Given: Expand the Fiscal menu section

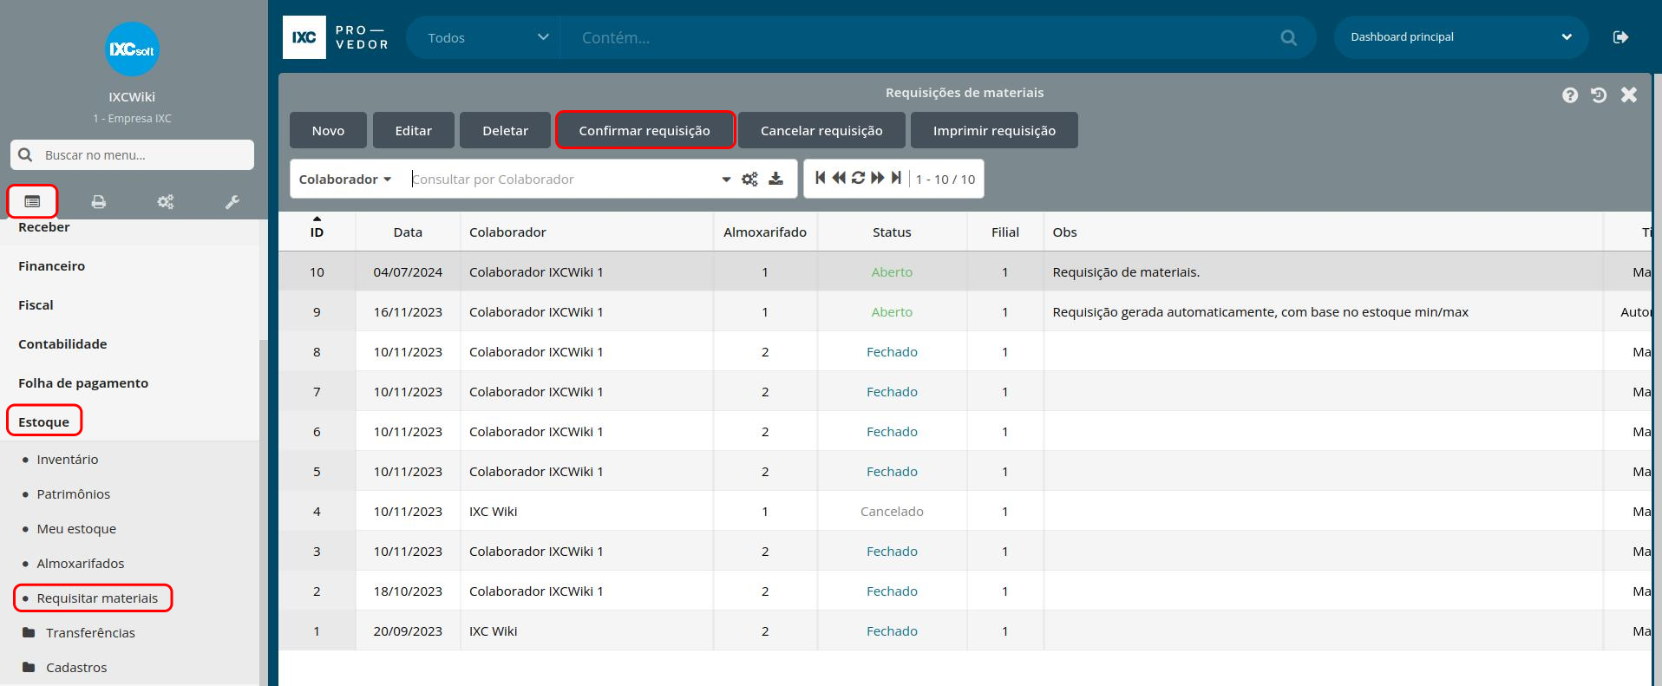Looking at the screenshot, I should pos(36,305).
